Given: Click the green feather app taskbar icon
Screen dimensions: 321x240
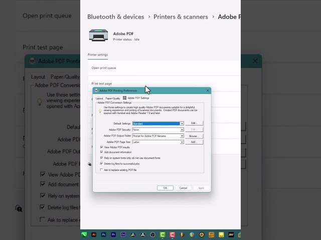Looking at the screenshot, I should 84,234.
